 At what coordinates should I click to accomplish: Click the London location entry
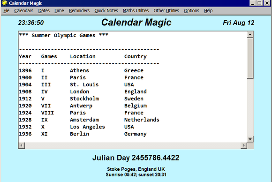[79, 91]
